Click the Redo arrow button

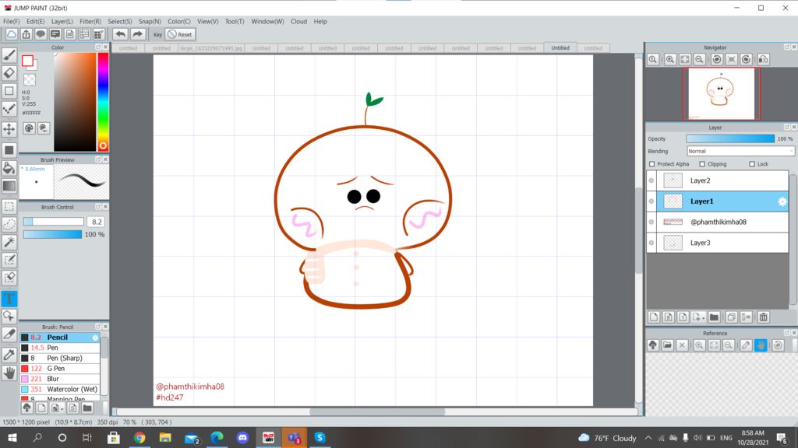click(137, 34)
